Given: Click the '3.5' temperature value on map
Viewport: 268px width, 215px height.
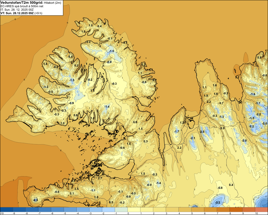Looking at the screenshot, I should coord(76,189).
